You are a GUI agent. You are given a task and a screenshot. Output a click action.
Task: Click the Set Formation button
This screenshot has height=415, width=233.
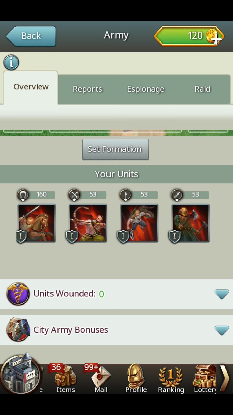(x=115, y=149)
